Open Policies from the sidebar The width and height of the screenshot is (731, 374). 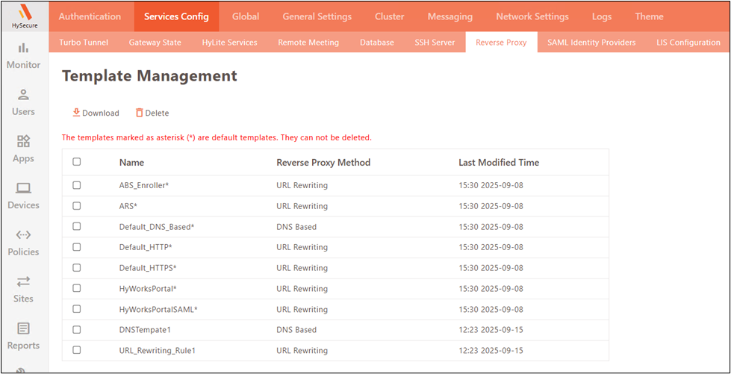23,243
